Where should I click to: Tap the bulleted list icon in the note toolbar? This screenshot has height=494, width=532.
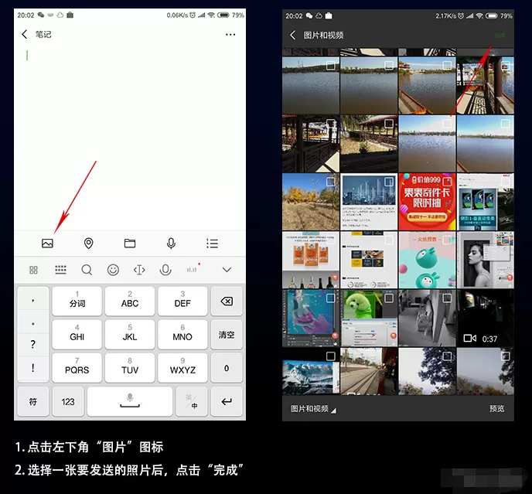213,244
